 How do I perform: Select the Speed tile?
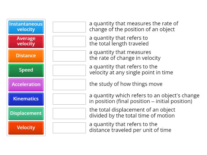point(26,70)
